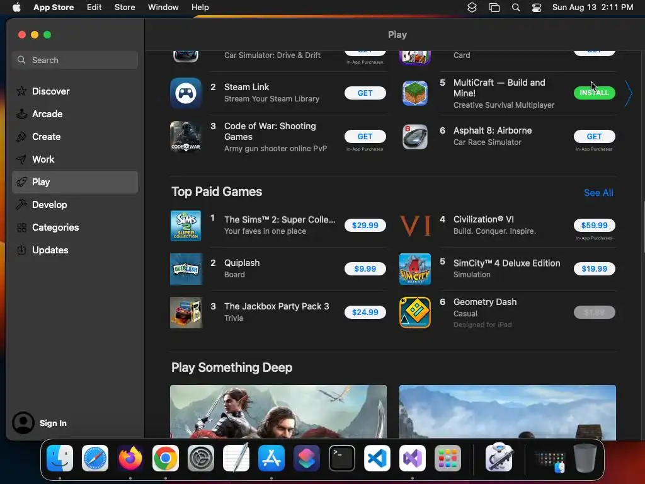
Task: Click the Search field
Action: 75,60
